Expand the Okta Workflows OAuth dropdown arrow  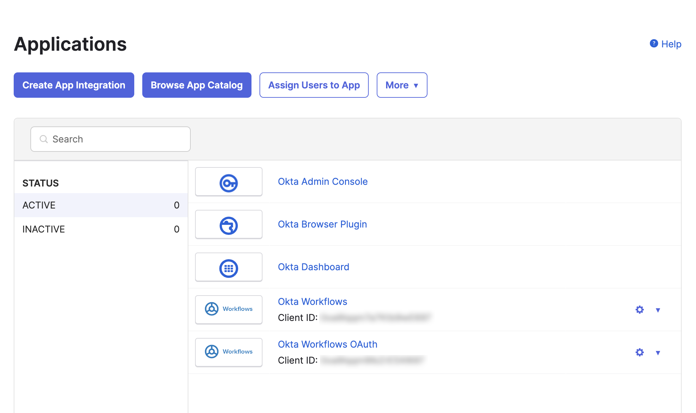click(x=658, y=352)
